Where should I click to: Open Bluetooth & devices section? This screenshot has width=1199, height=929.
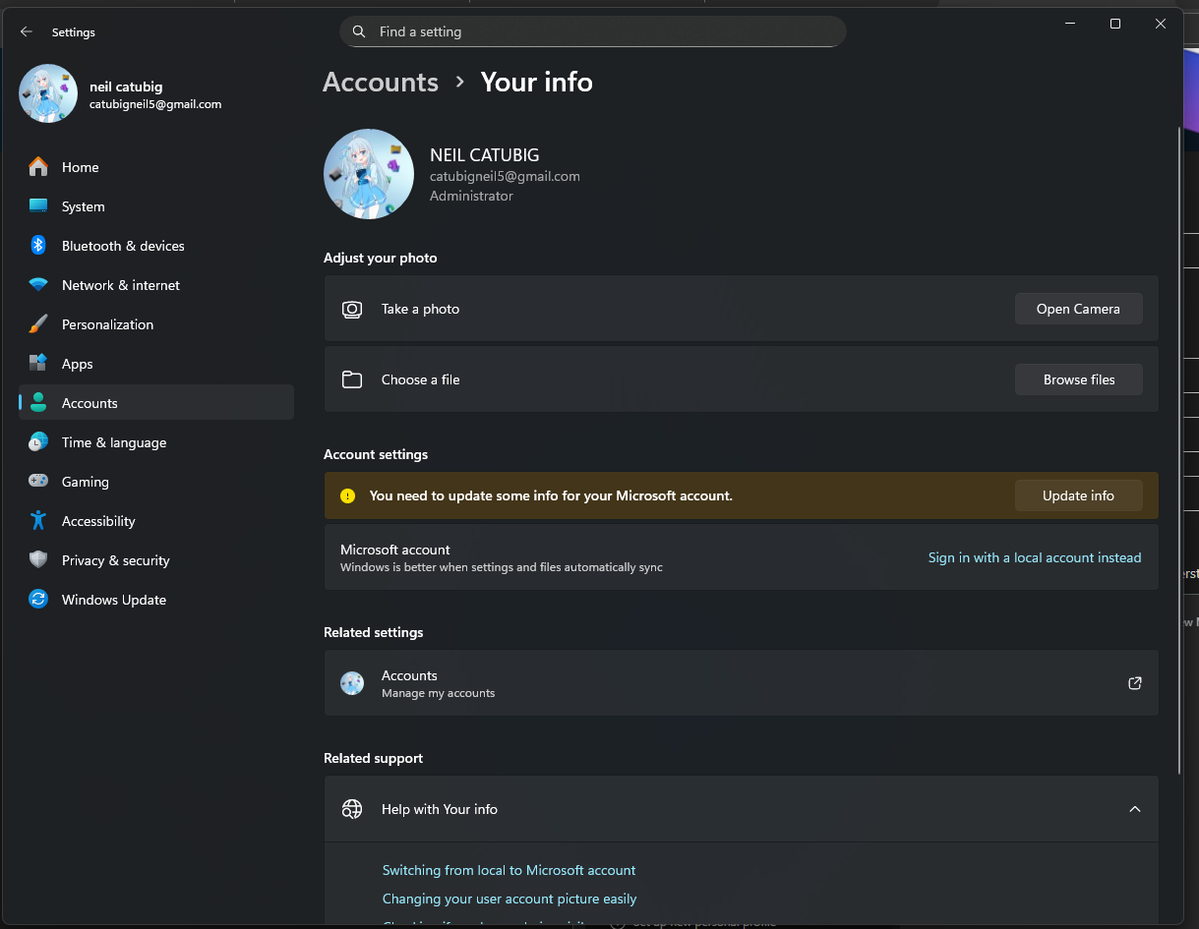tap(156, 246)
